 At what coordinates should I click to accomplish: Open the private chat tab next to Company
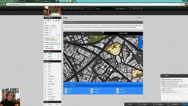click(175, 104)
